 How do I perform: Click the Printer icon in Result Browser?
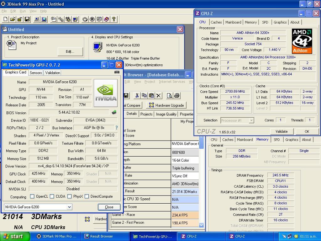tap(177, 95)
